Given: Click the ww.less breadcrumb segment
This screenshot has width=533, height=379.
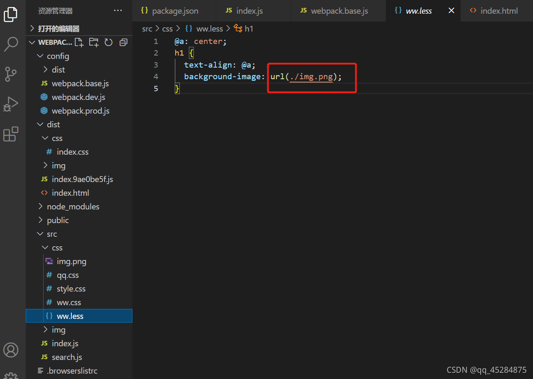Looking at the screenshot, I should click(204, 29).
